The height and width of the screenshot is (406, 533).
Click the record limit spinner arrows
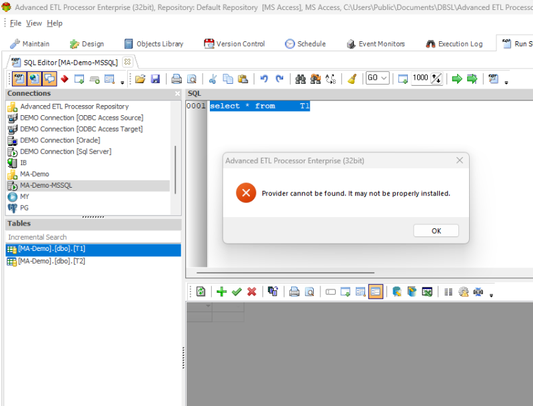coord(436,79)
